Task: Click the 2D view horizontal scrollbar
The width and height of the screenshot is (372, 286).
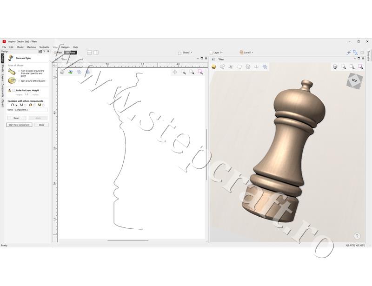Action: click(x=127, y=241)
